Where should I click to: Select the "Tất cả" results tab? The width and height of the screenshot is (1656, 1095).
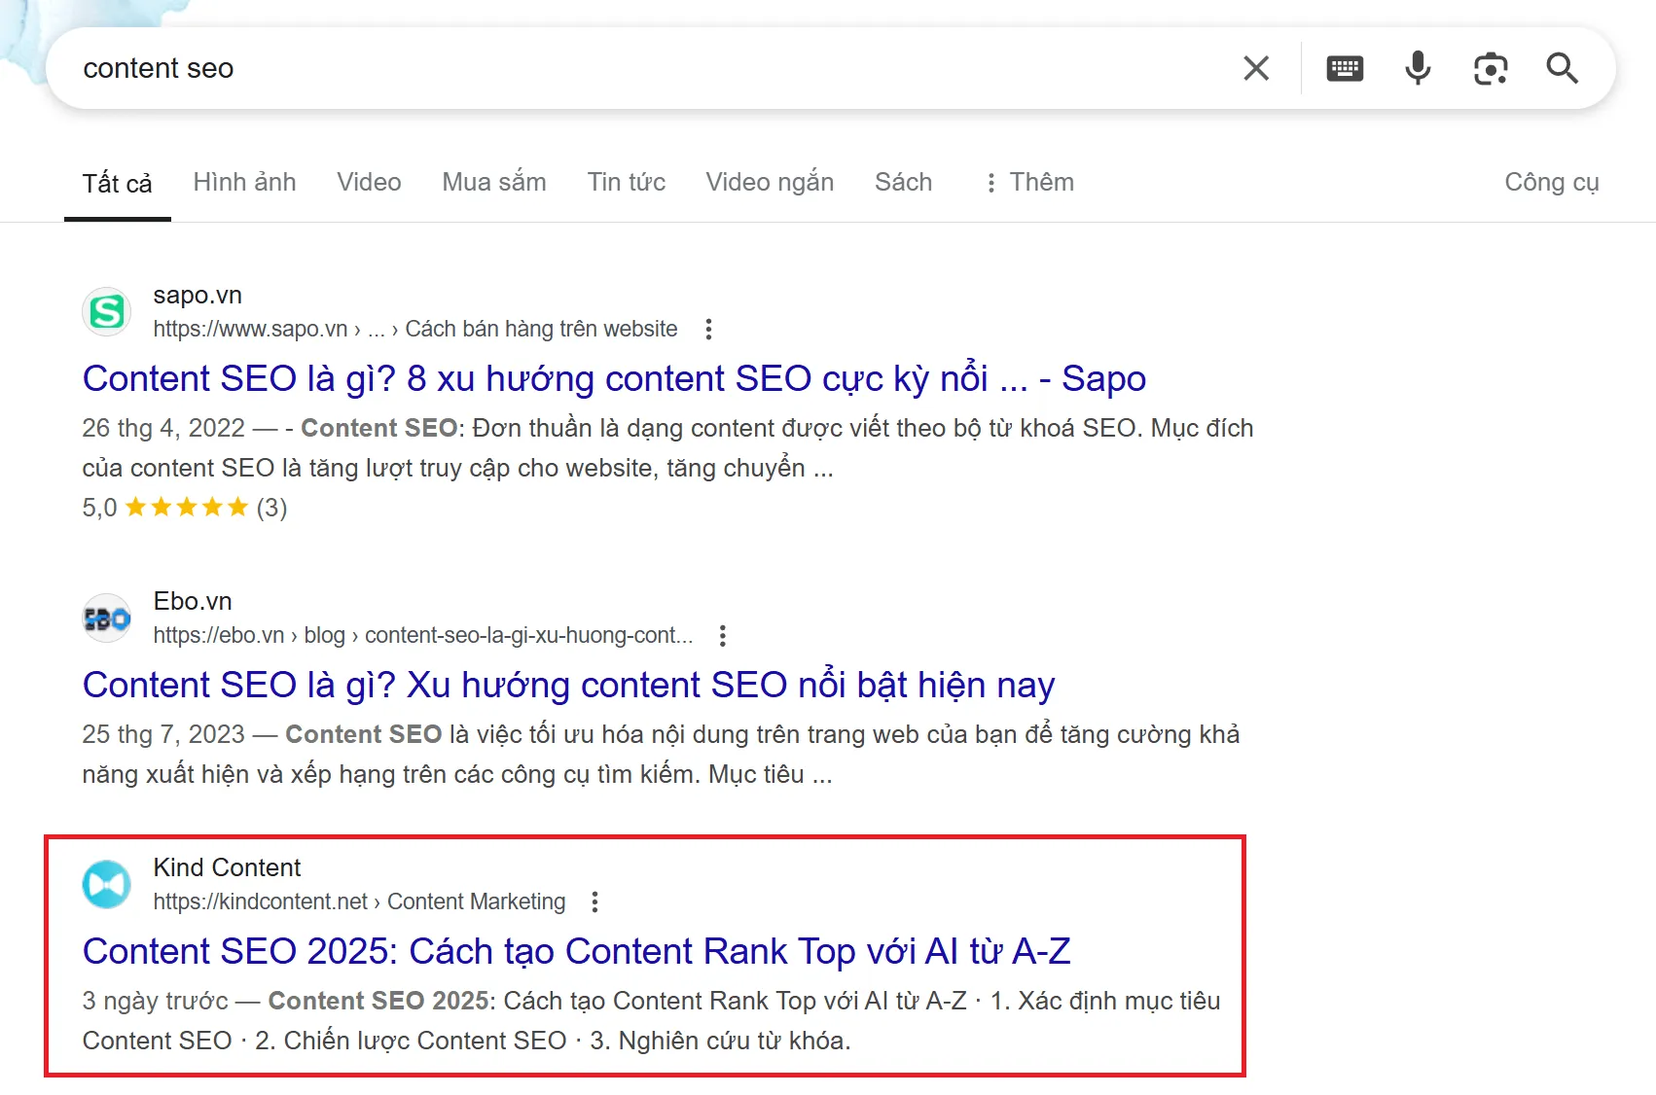118,183
